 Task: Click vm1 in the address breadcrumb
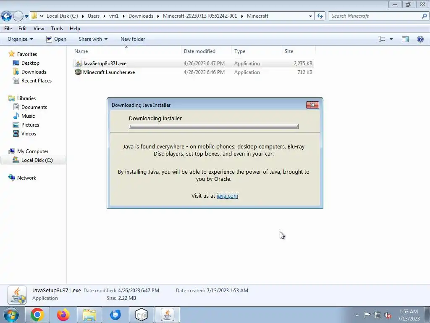[x=114, y=16]
